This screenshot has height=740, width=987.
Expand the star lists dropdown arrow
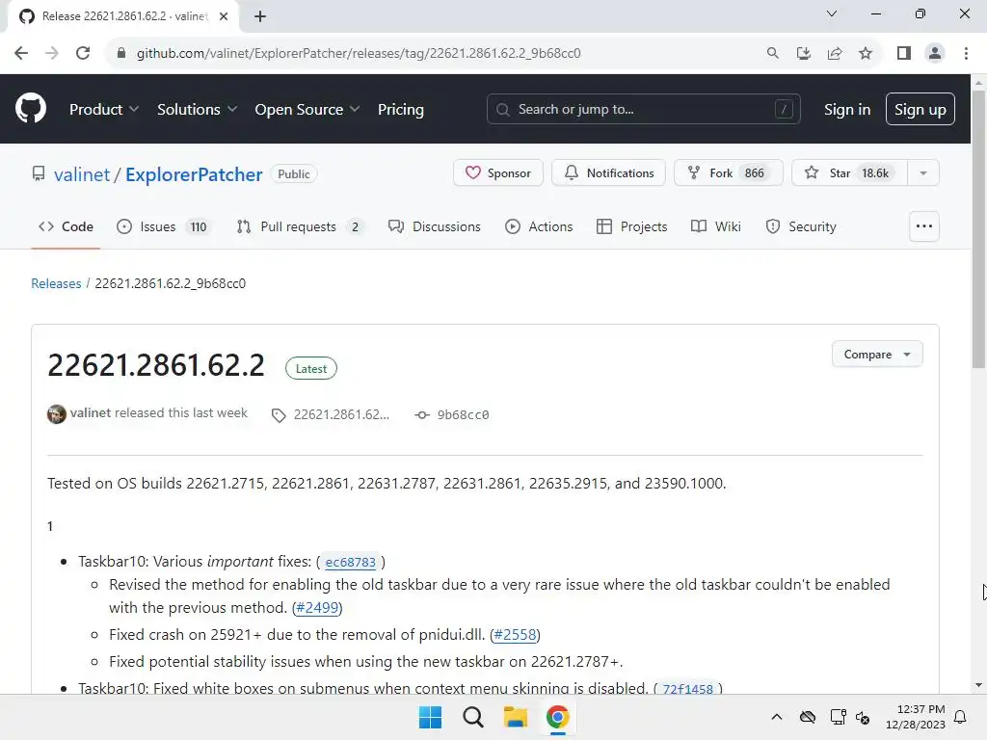(x=923, y=173)
